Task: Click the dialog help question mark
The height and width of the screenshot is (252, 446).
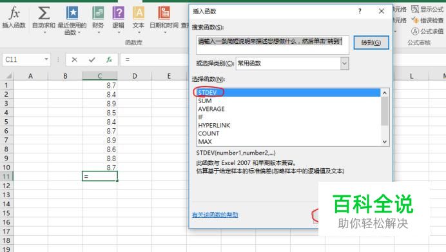Action: [x=360, y=12]
